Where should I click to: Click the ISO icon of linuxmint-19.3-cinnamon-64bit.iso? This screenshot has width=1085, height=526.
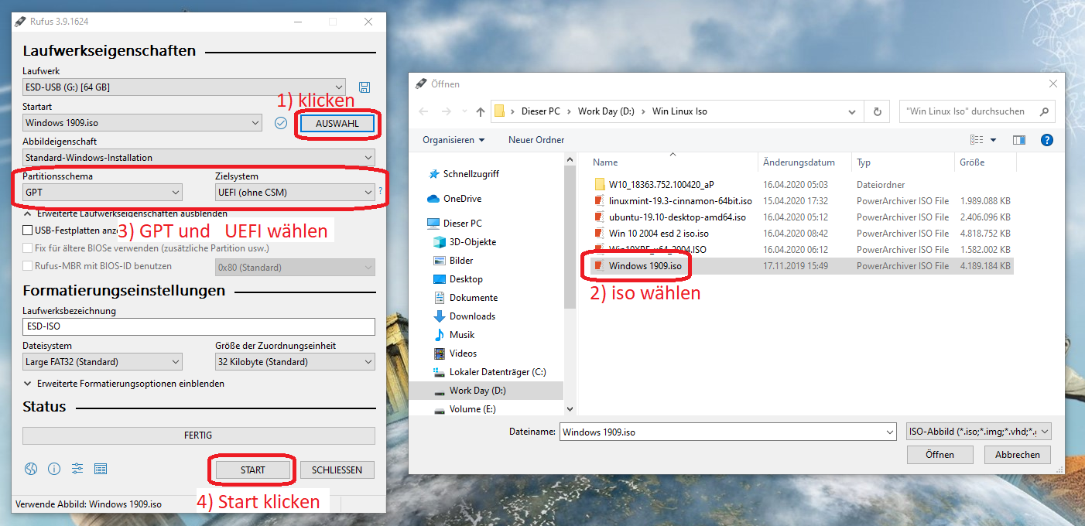pos(599,200)
